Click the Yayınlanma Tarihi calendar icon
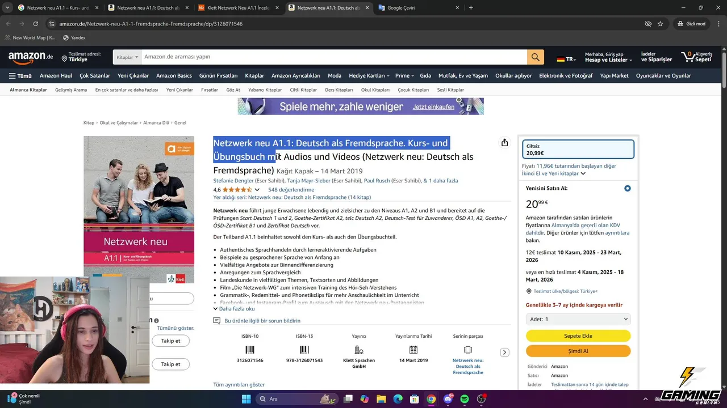The height and width of the screenshot is (408, 727). click(413, 350)
